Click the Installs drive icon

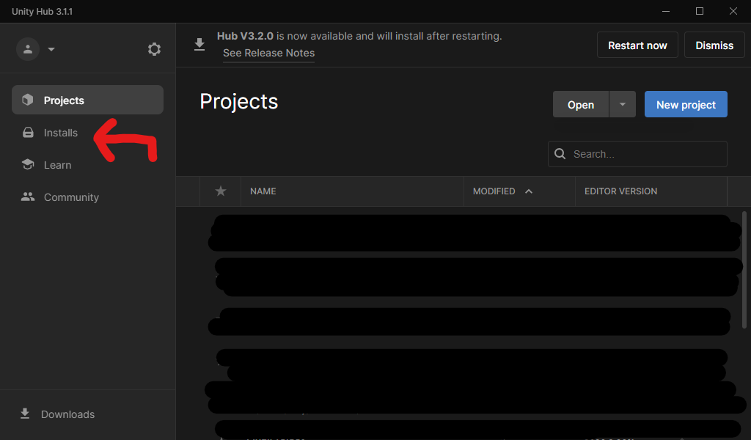point(28,133)
